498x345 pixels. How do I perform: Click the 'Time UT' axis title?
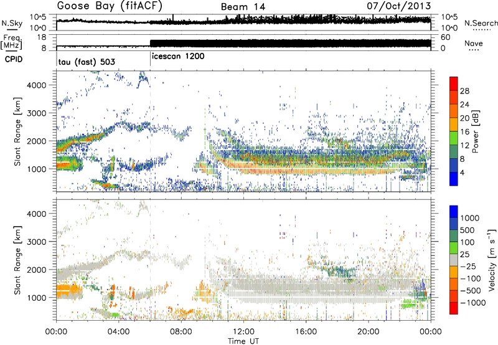pos(243,341)
